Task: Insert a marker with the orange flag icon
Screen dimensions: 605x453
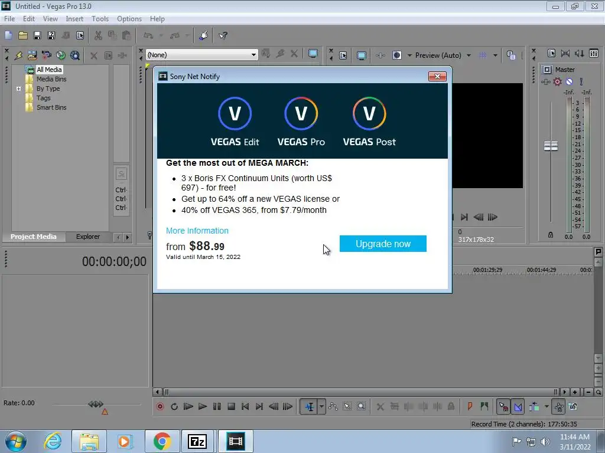Action: (x=470, y=406)
